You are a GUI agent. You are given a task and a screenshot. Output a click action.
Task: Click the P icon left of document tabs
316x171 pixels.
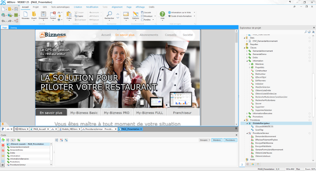[3, 129]
